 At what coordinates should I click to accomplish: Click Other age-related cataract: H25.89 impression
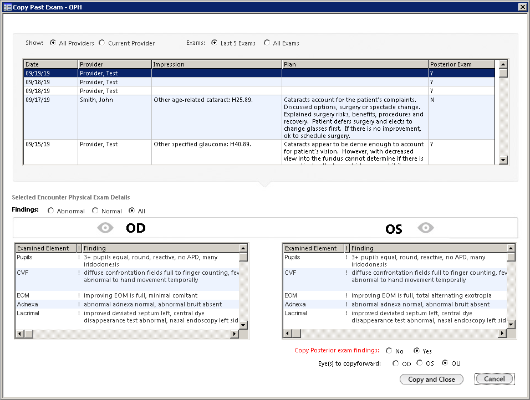tap(203, 100)
